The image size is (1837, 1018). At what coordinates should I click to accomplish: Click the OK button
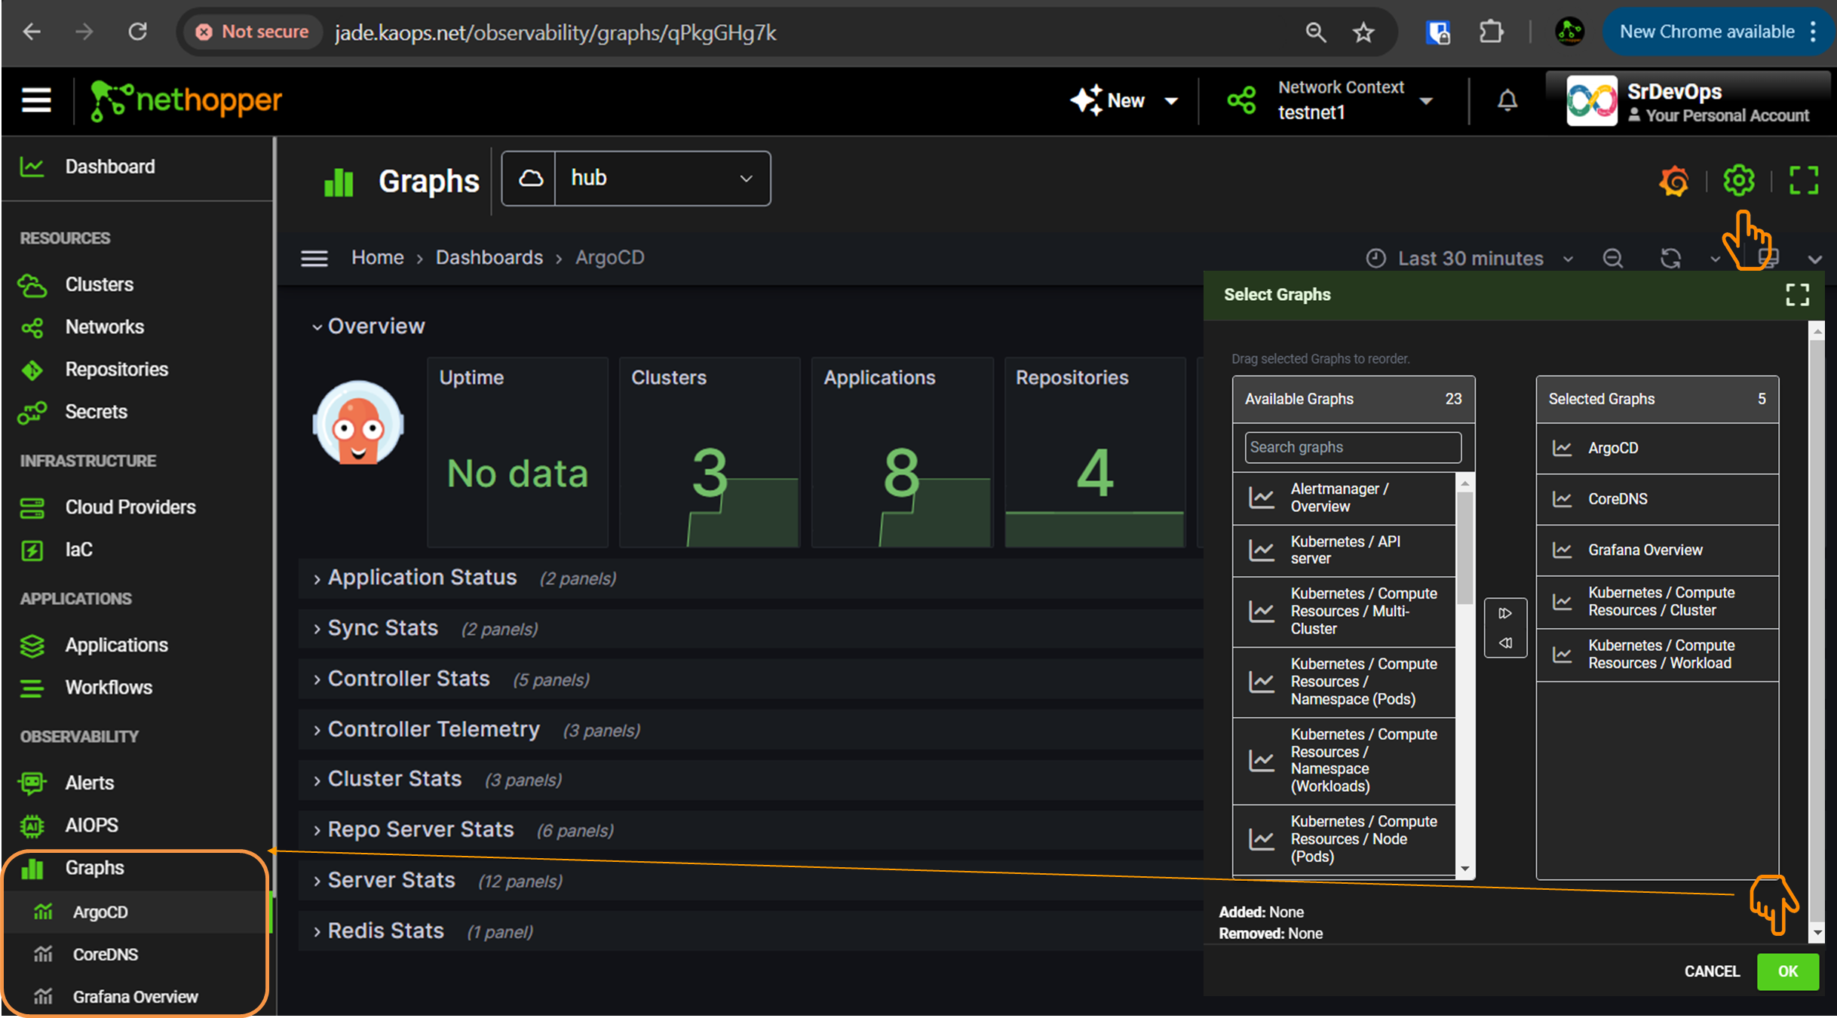tap(1787, 971)
